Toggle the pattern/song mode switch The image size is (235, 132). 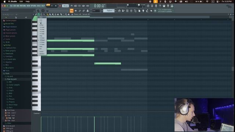click(x=48, y=6)
